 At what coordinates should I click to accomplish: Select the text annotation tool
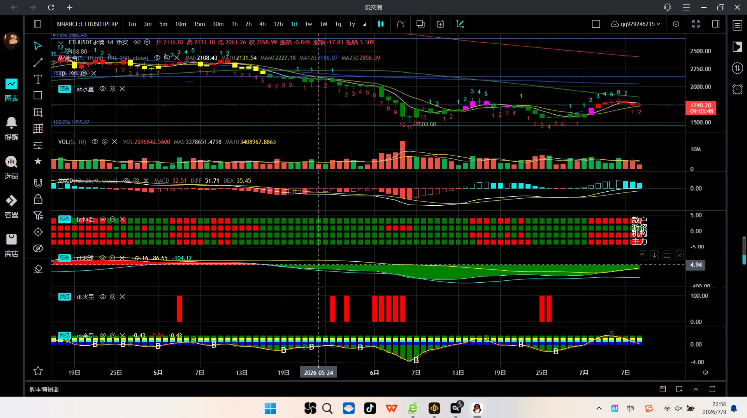38,79
